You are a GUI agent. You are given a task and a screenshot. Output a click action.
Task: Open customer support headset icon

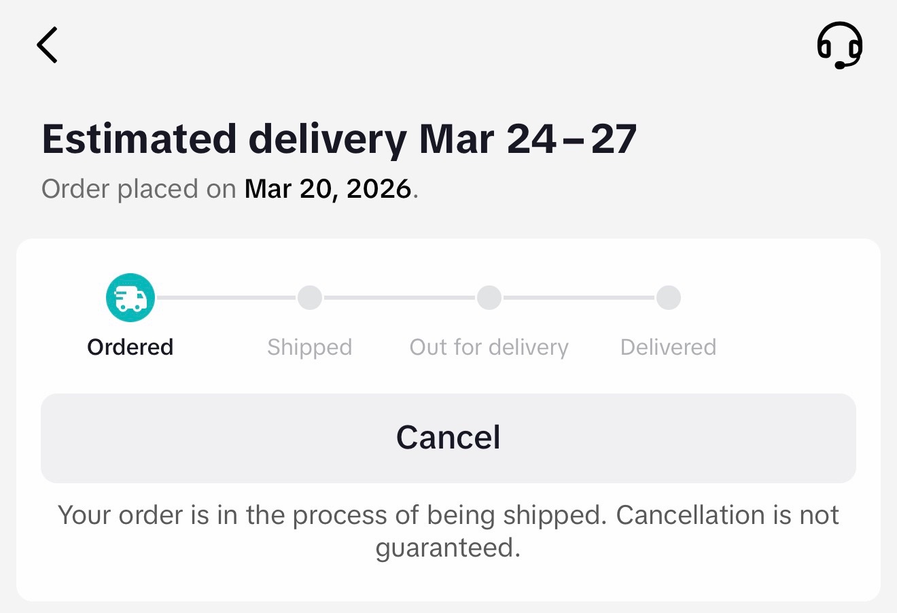[x=840, y=46]
